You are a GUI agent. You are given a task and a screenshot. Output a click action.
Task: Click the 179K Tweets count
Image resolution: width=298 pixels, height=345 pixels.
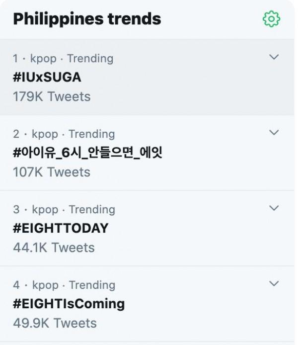tap(52, 96)
